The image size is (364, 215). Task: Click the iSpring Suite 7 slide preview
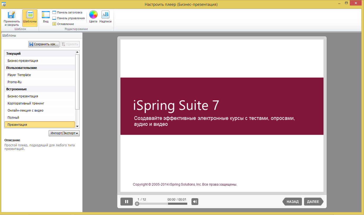222,116
